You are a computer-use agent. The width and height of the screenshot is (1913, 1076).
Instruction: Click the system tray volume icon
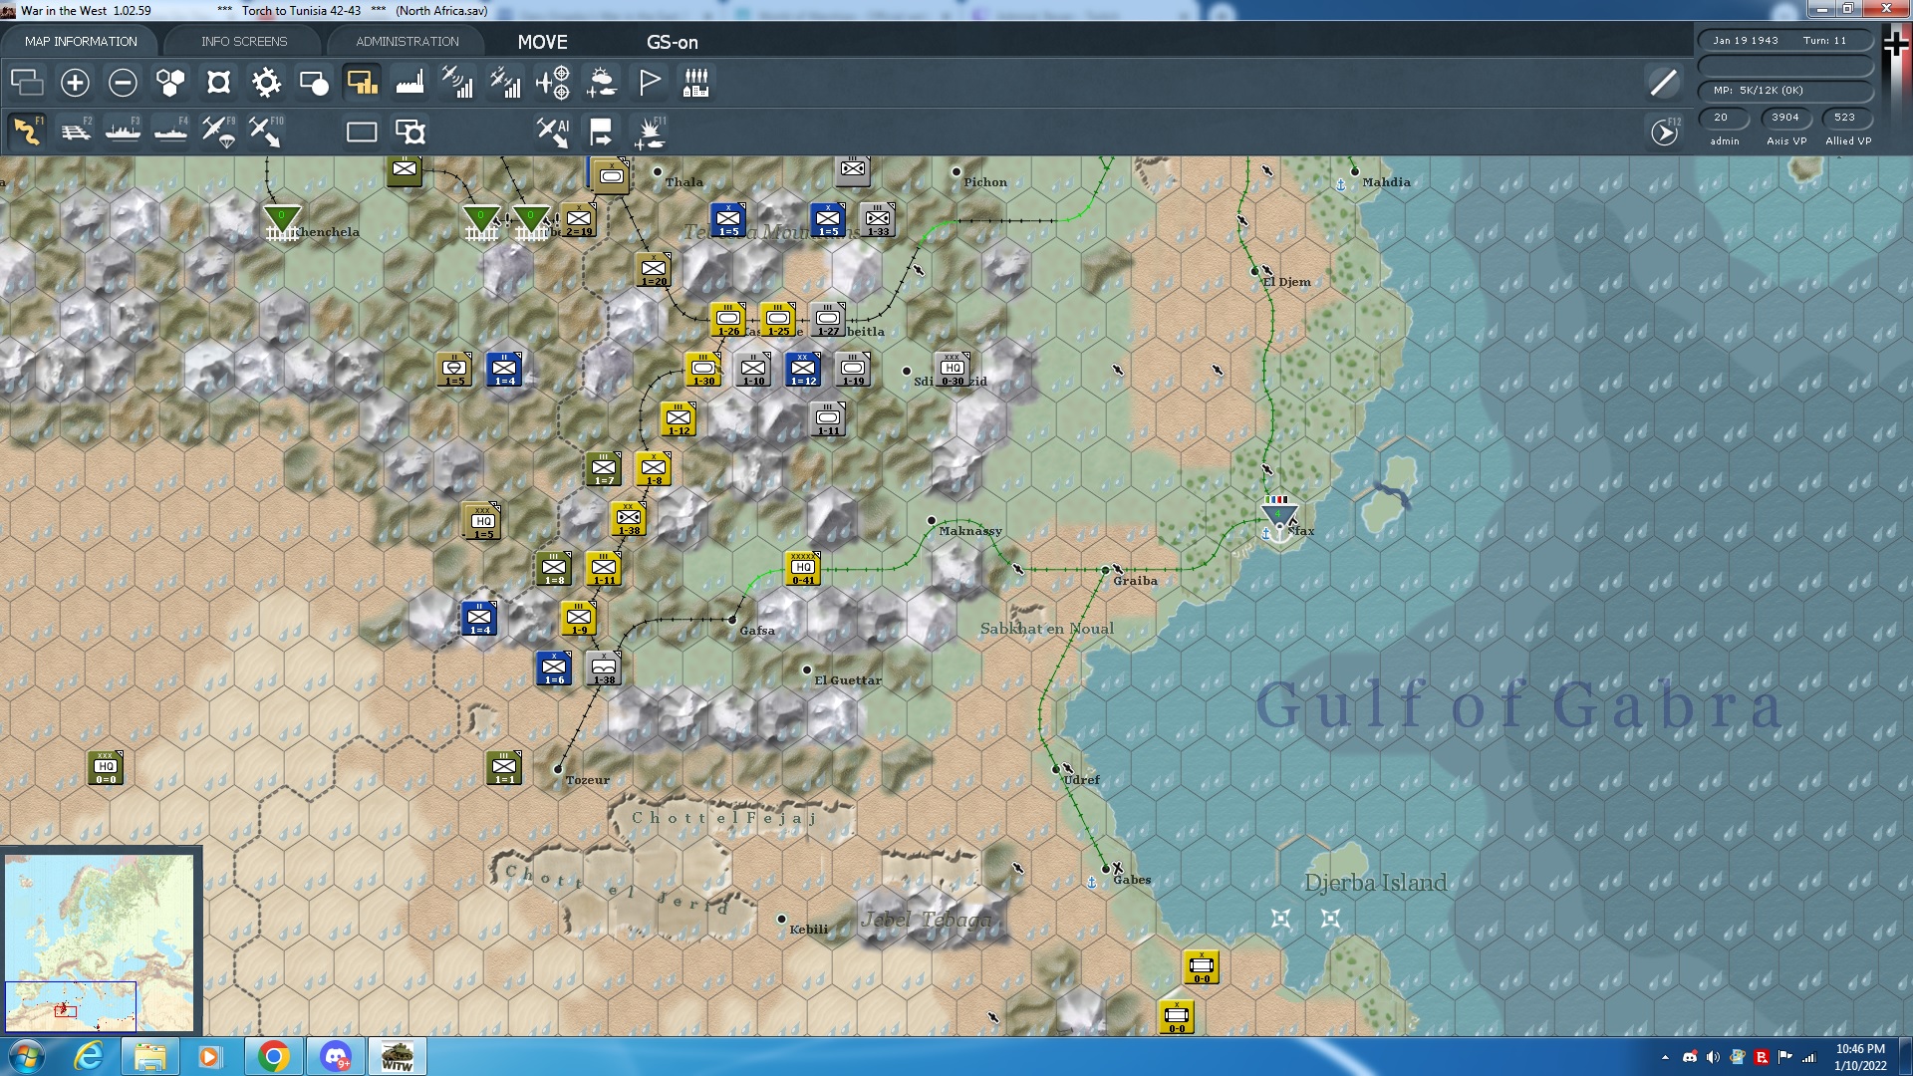pos(1713,1057)
